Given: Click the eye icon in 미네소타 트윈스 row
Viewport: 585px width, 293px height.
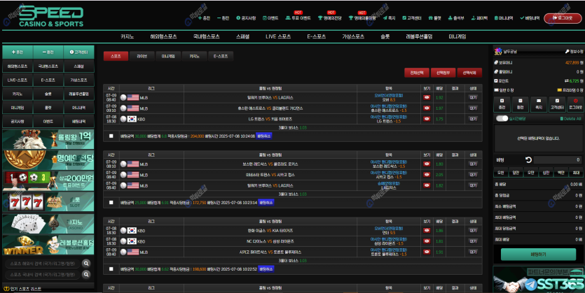Looking at the screenshot, I should pyautogui.click(x=427, y=175).
